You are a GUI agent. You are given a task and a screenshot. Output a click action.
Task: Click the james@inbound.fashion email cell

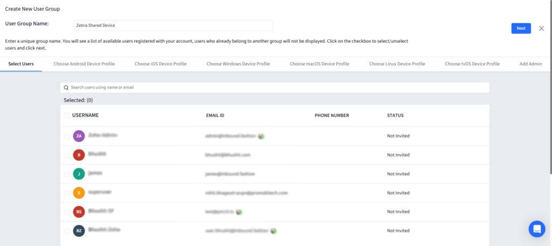coord(230,174)
